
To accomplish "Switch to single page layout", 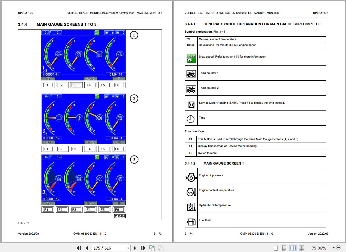I will [x=276, y=248].
